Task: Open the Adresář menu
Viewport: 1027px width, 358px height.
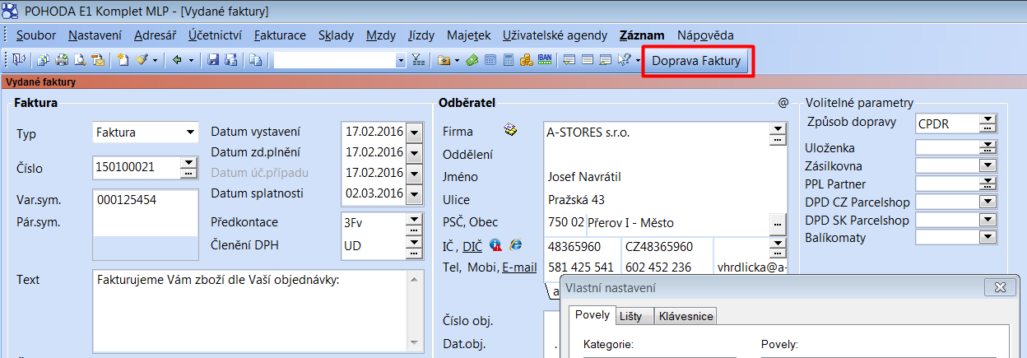Action: coord(155,35)
